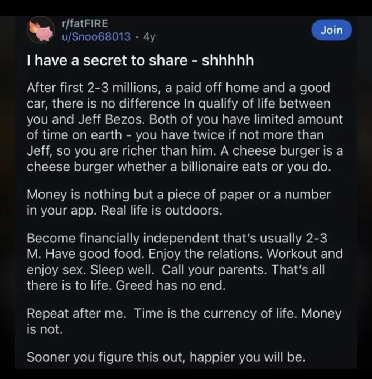Click the line beginning cheese burger whether a billionaire
372x379 pixels.
pos(178,167)
